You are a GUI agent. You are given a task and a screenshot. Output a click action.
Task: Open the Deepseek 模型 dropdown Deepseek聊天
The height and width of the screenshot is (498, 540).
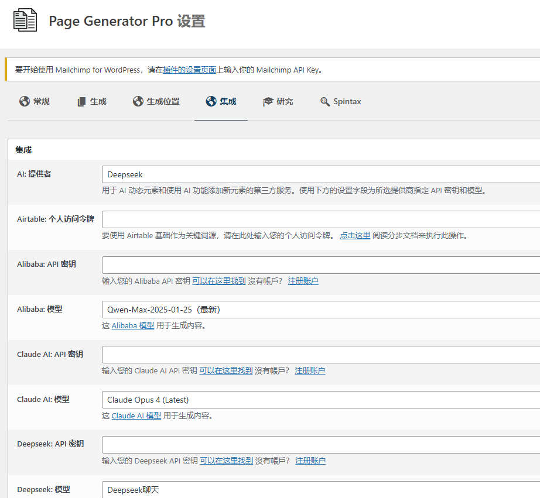321,490
